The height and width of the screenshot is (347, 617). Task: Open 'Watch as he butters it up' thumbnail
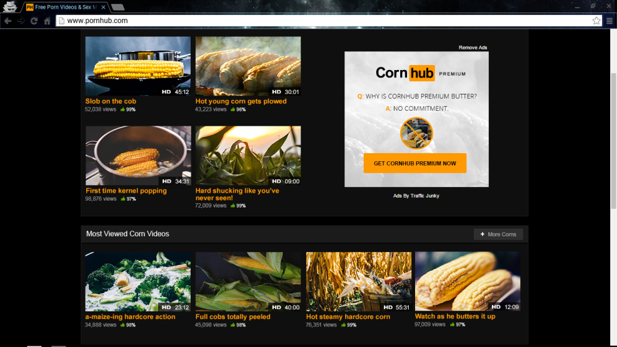(x=467, y=281)
